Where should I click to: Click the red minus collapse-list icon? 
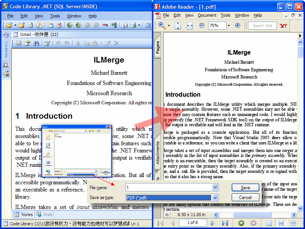[105, 25]
